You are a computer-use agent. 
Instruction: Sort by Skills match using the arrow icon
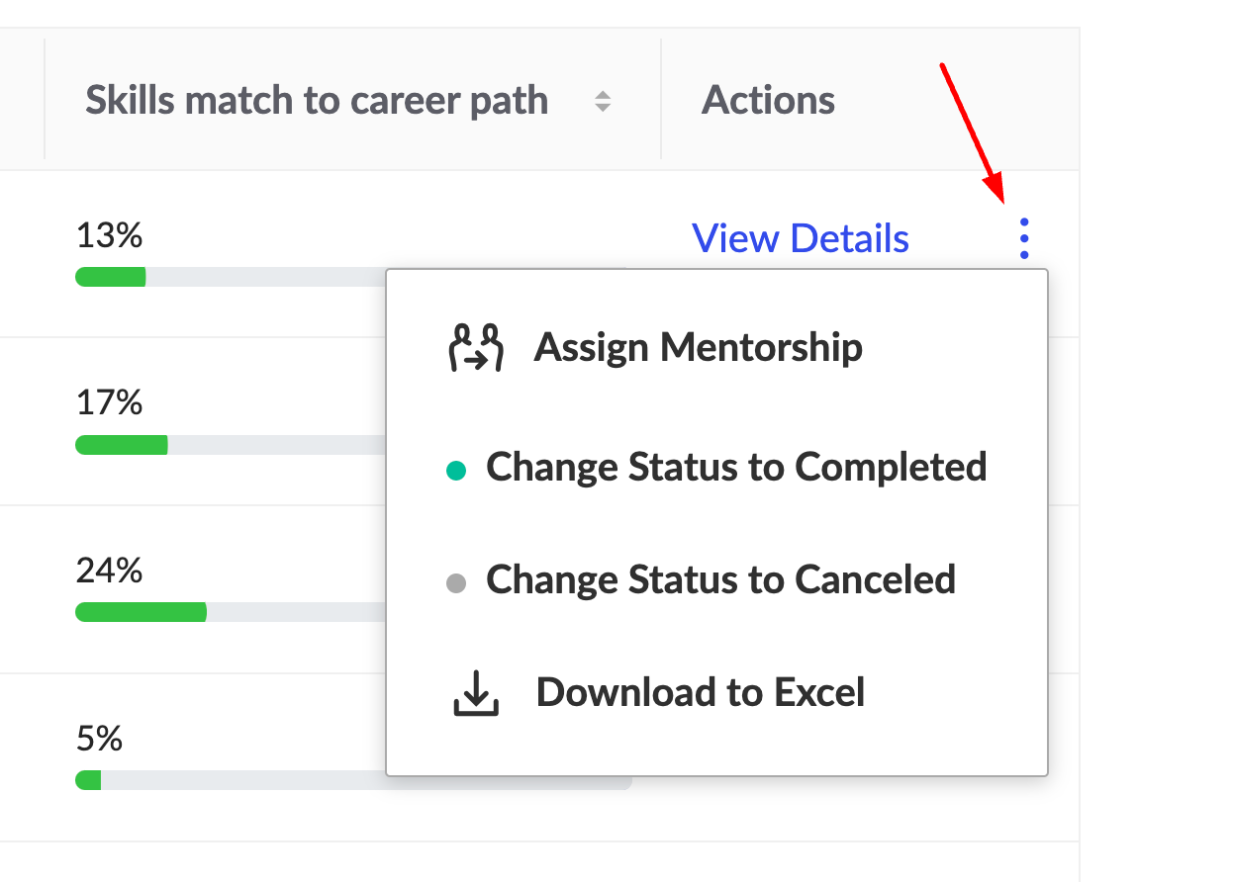click(602, 101)
